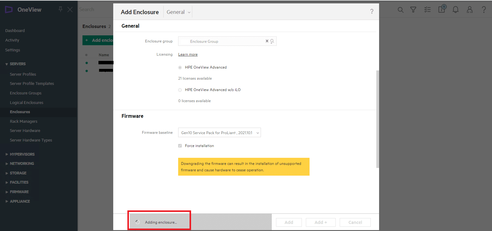Click the Enclosure group input field
492x231 pixels.
pyautogui.click(x=227, y=41)
